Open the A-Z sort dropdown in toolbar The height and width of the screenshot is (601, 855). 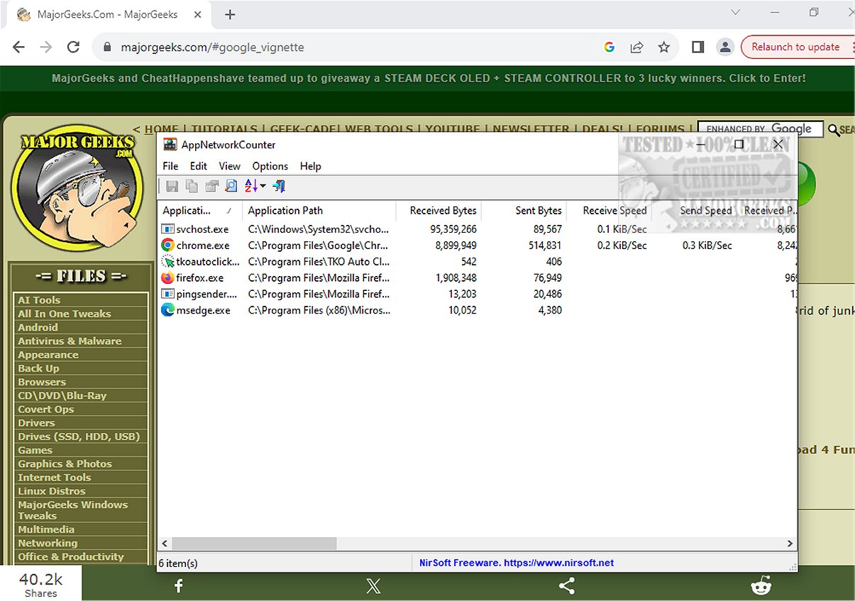click(255, 186)
